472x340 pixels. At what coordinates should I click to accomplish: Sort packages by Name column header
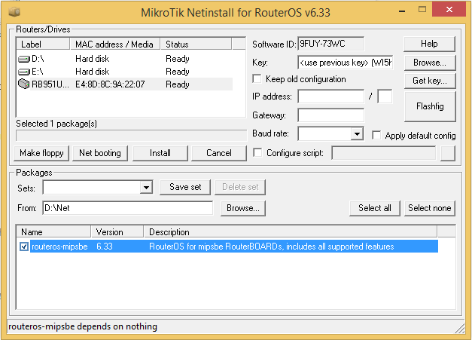[53, 231]
